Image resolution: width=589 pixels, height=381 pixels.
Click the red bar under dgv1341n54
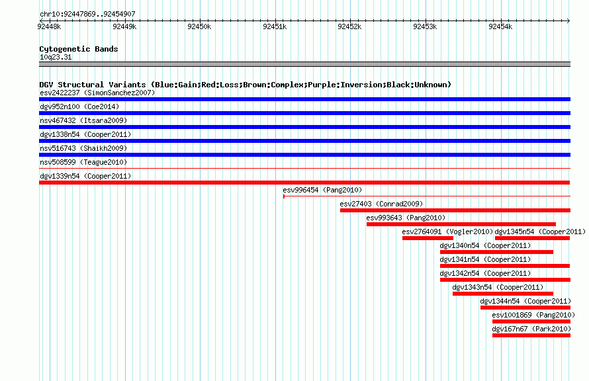[505, 266]
